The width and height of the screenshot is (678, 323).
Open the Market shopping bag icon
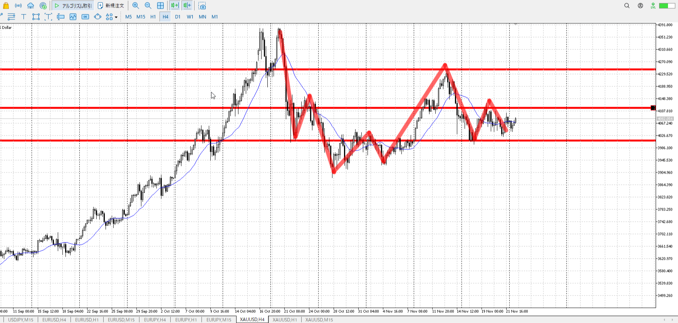[x=6, y=6]
